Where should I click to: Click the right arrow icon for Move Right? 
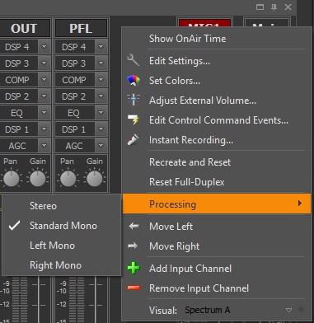pyautogui.click(x=134, y=246)
